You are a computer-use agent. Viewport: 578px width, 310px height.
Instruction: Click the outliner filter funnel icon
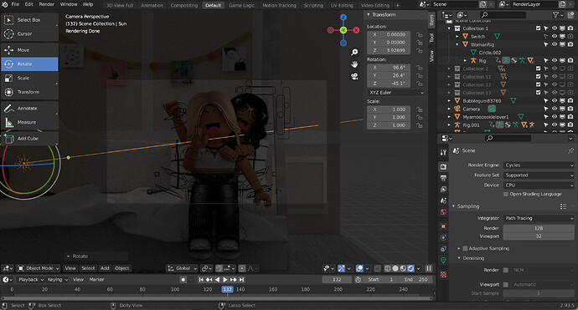[555, 15]
